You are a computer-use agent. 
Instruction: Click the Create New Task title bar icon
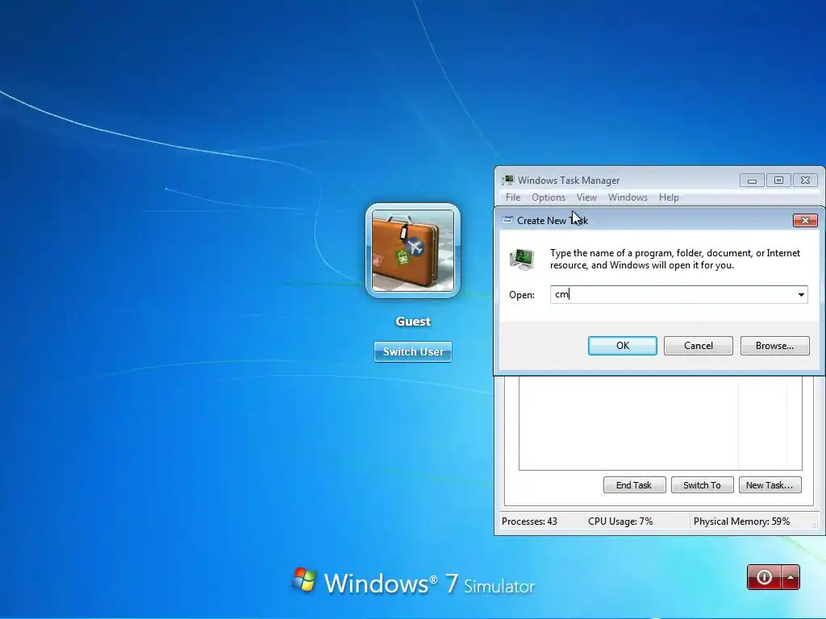[507, 221]
